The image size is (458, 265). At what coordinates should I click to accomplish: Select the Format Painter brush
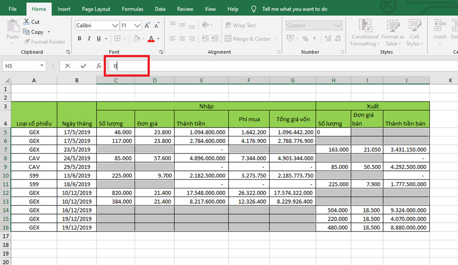point(26,42)
